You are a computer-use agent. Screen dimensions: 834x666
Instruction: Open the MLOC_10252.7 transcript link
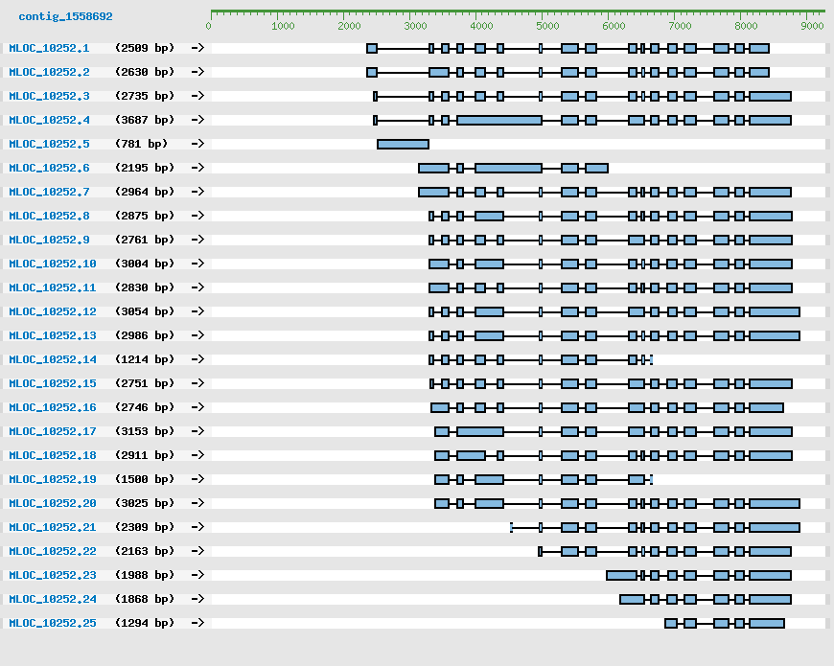point(49,192)
